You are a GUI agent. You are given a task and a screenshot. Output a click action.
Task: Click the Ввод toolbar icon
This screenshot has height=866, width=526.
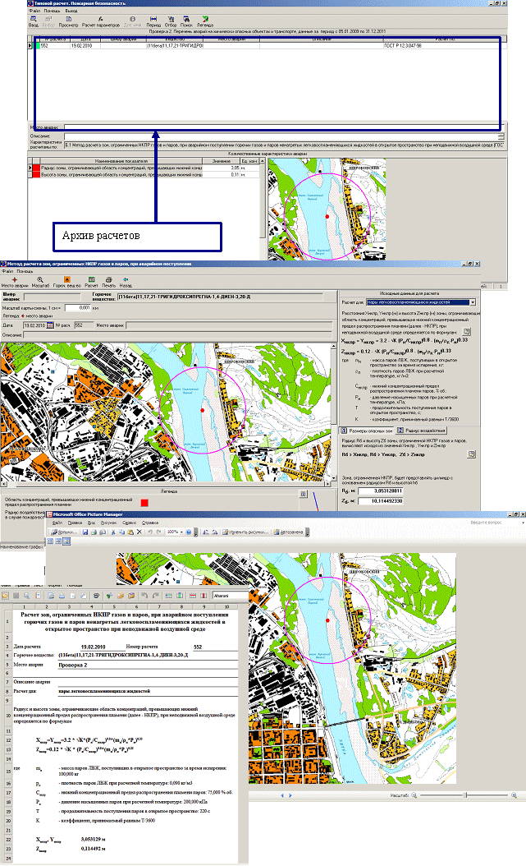point(34,21)
